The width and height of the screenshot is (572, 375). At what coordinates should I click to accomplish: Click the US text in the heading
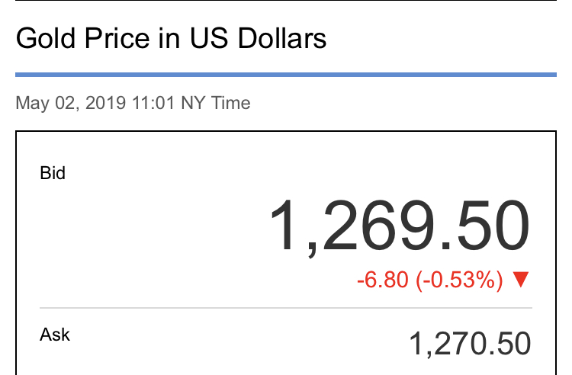click(209, 38)
